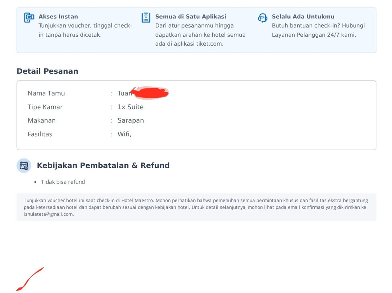The image size is (392, 293).
Task: Click the Detail Pesanan section title
Action: pos(48,71)
